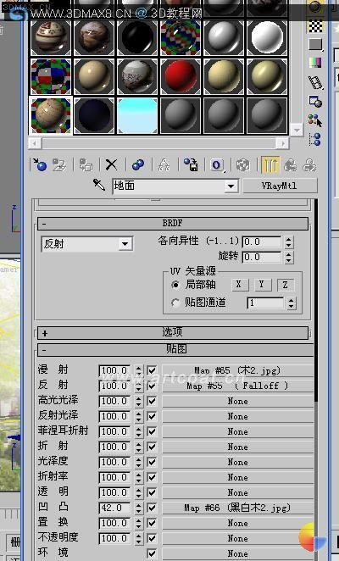
Task: Expand the 选项 rollout
Action: (x=173, y=333)
